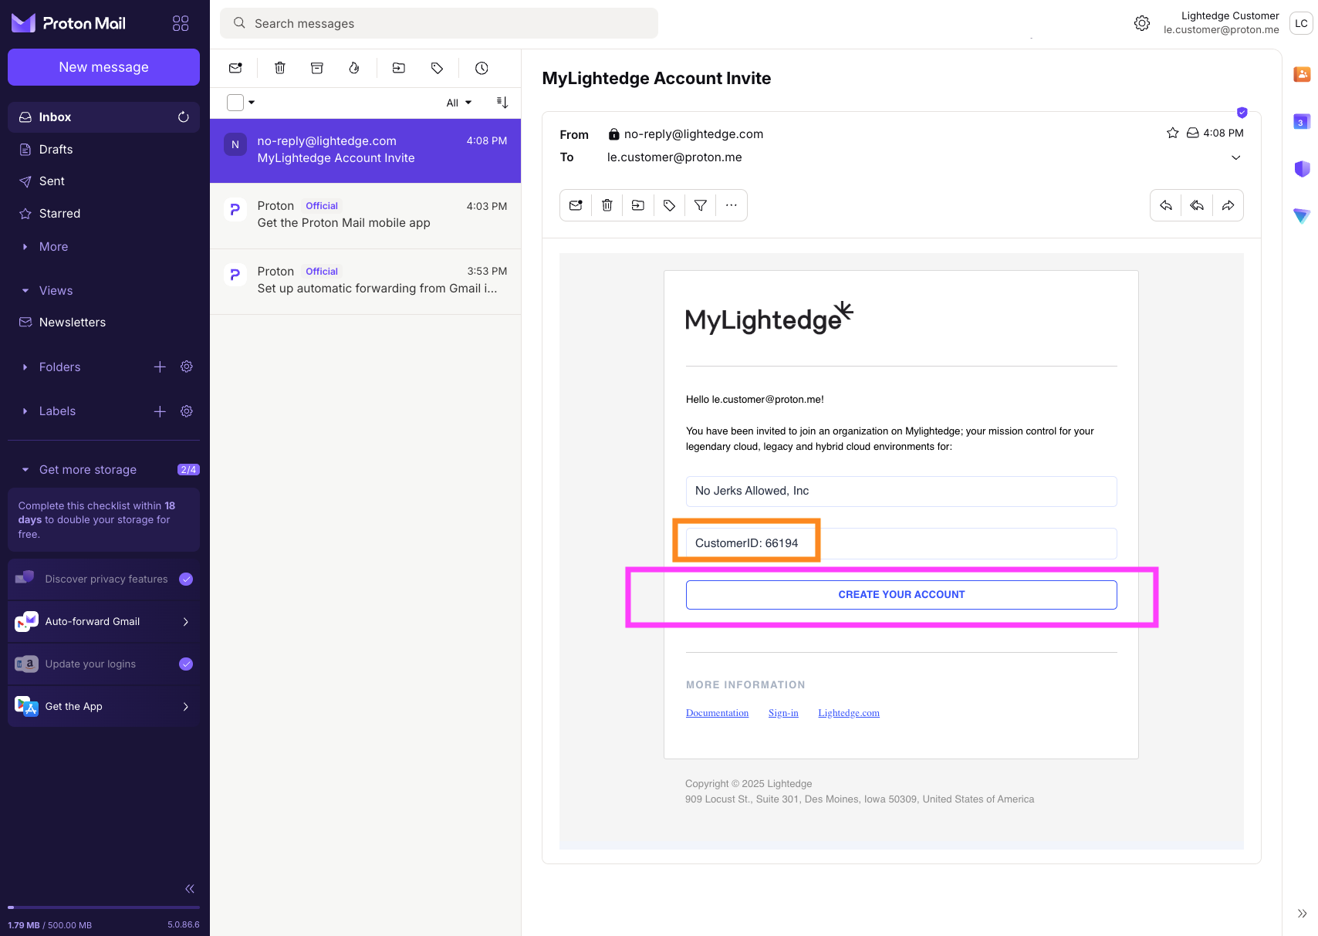This screenshot has width=1318, height=936.
Task: Compose with New message button
Action: pyautogui.click(x=103, y=67)
